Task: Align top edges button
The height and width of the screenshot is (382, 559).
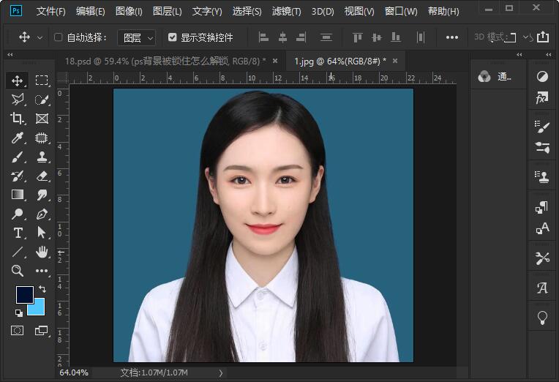Action: pyautogui.click(x=357, y=37)
